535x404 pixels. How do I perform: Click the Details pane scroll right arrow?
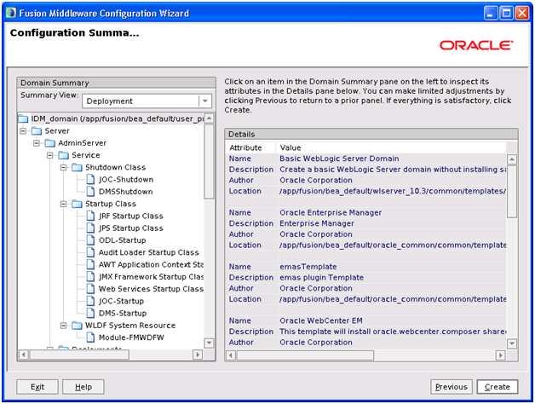point(500,355)
